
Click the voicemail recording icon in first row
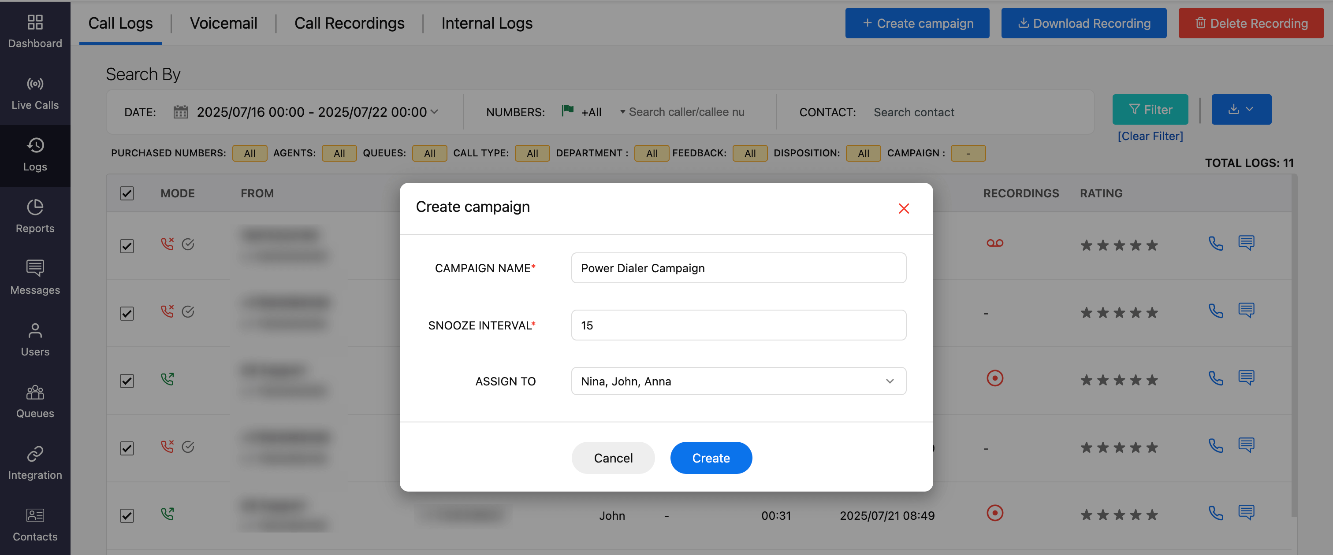click(994, 243)
